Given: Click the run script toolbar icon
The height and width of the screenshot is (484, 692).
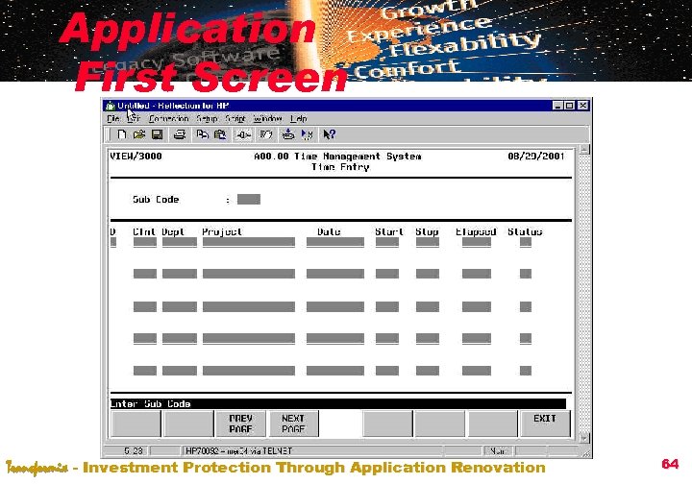Looking at the screenshot, I should [307, 134].
